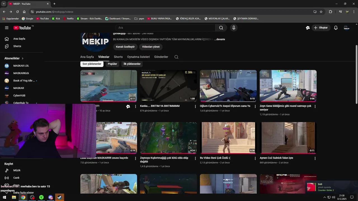
Task: Expand the Abonelikler section arrow
Action: [23, 58]
